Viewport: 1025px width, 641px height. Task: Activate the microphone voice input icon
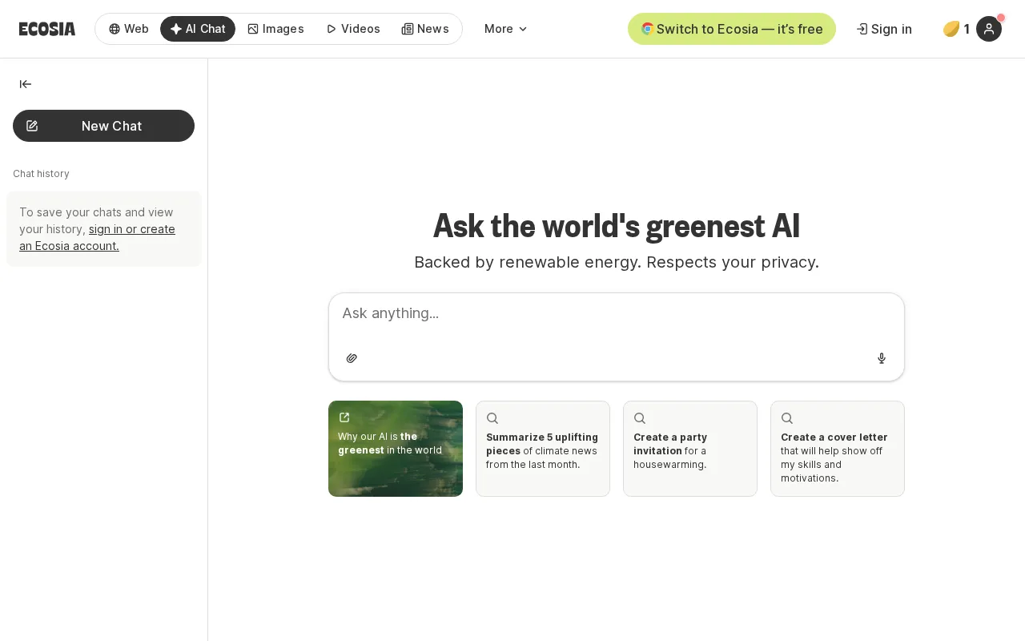882,358
